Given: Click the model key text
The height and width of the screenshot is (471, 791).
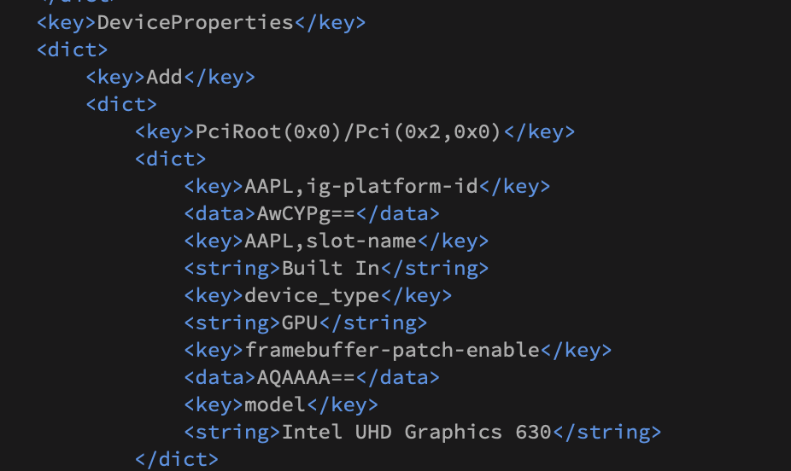Looking at the screenshot, I should (x=275, y=404).
